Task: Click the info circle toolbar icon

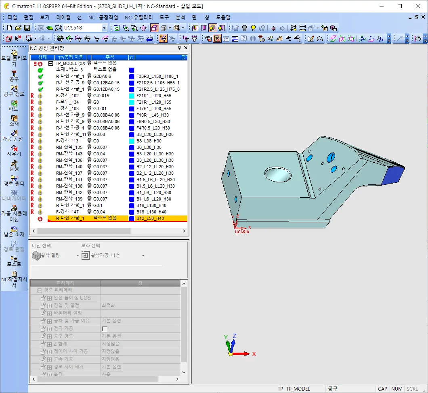Action: pyautogui.click(x=253, y=38)
